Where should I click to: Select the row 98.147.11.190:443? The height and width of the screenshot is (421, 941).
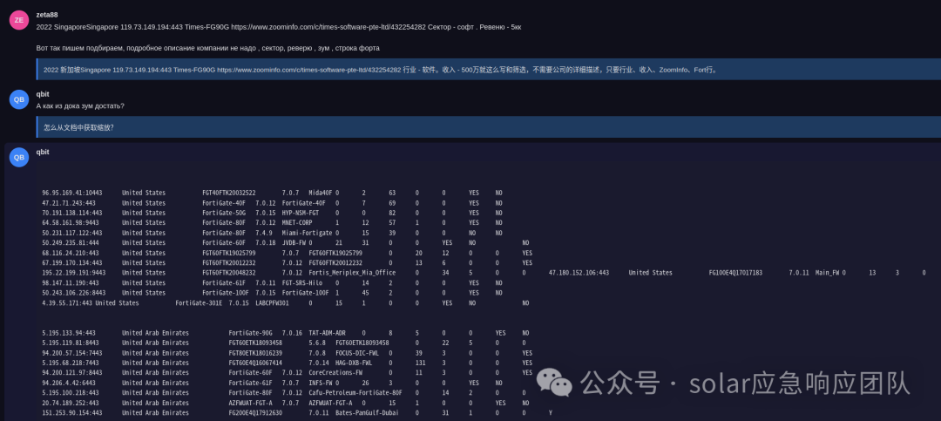273,283
